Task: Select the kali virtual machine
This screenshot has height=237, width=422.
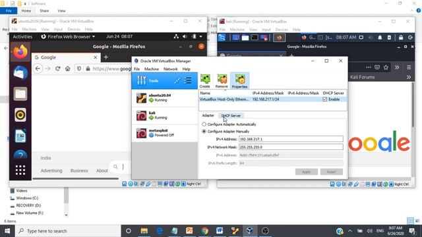Action: tap(164, 116)
